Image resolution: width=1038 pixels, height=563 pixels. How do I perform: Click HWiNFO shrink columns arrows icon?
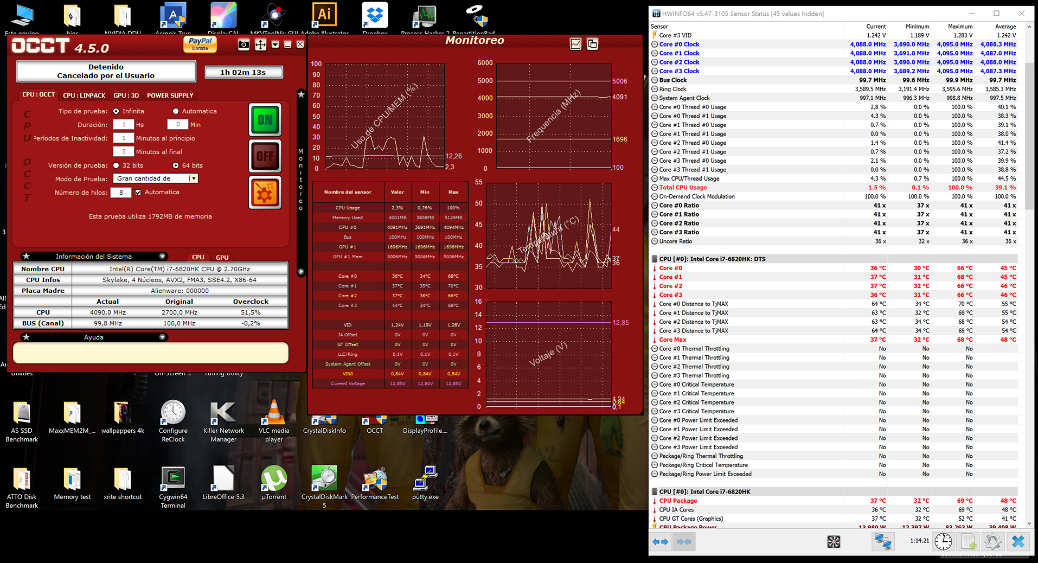(684, 542)
